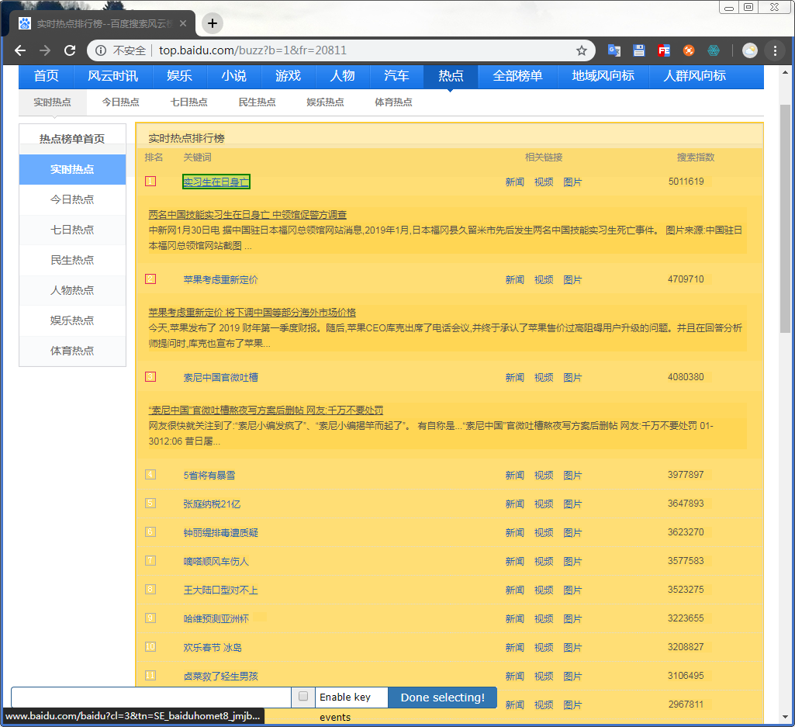Open the Chrome three-dot menu
Screen dimensions: 795x727
[x=775, y=50]
